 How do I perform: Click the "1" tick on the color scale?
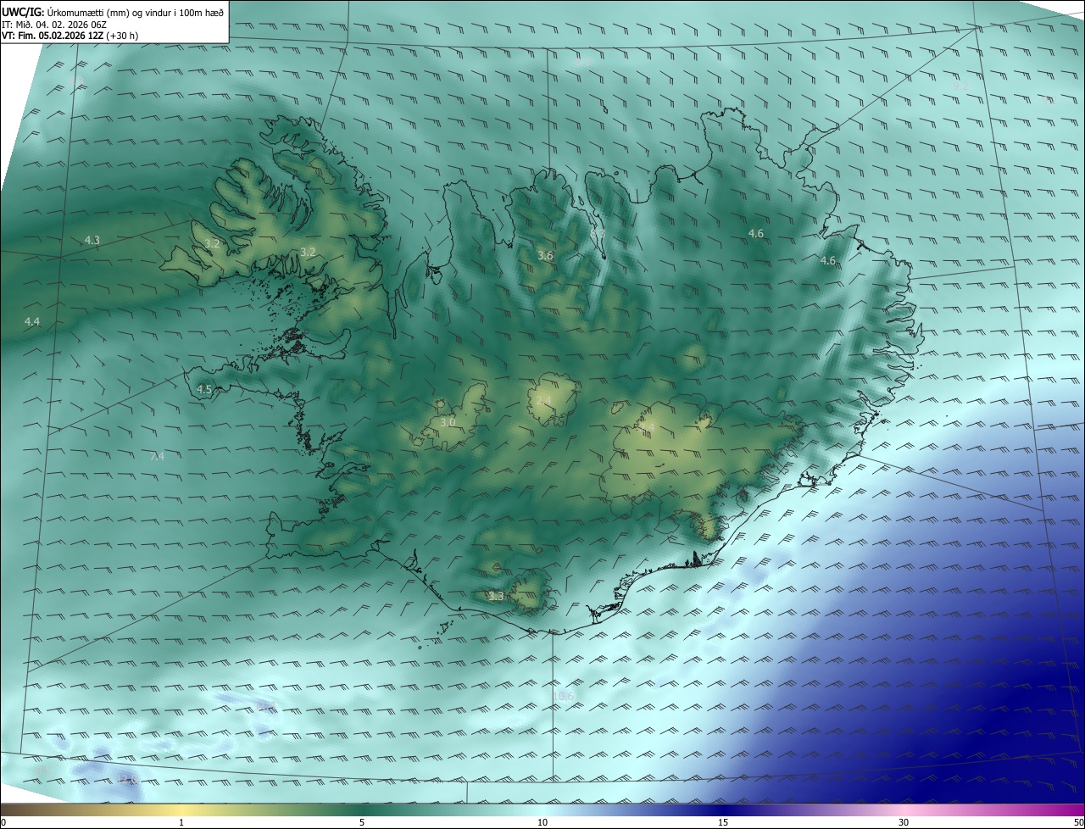click(x=181, y=822)
